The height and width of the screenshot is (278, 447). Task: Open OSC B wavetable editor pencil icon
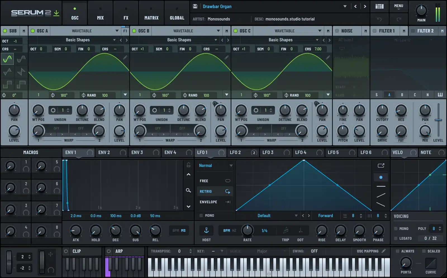[227, 57]
